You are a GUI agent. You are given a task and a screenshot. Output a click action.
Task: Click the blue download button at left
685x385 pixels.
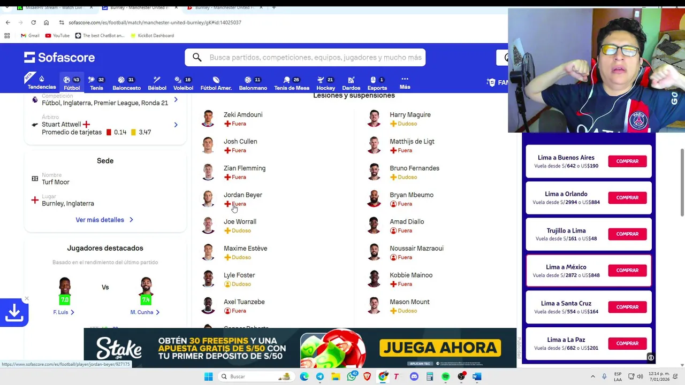[14, 312]
